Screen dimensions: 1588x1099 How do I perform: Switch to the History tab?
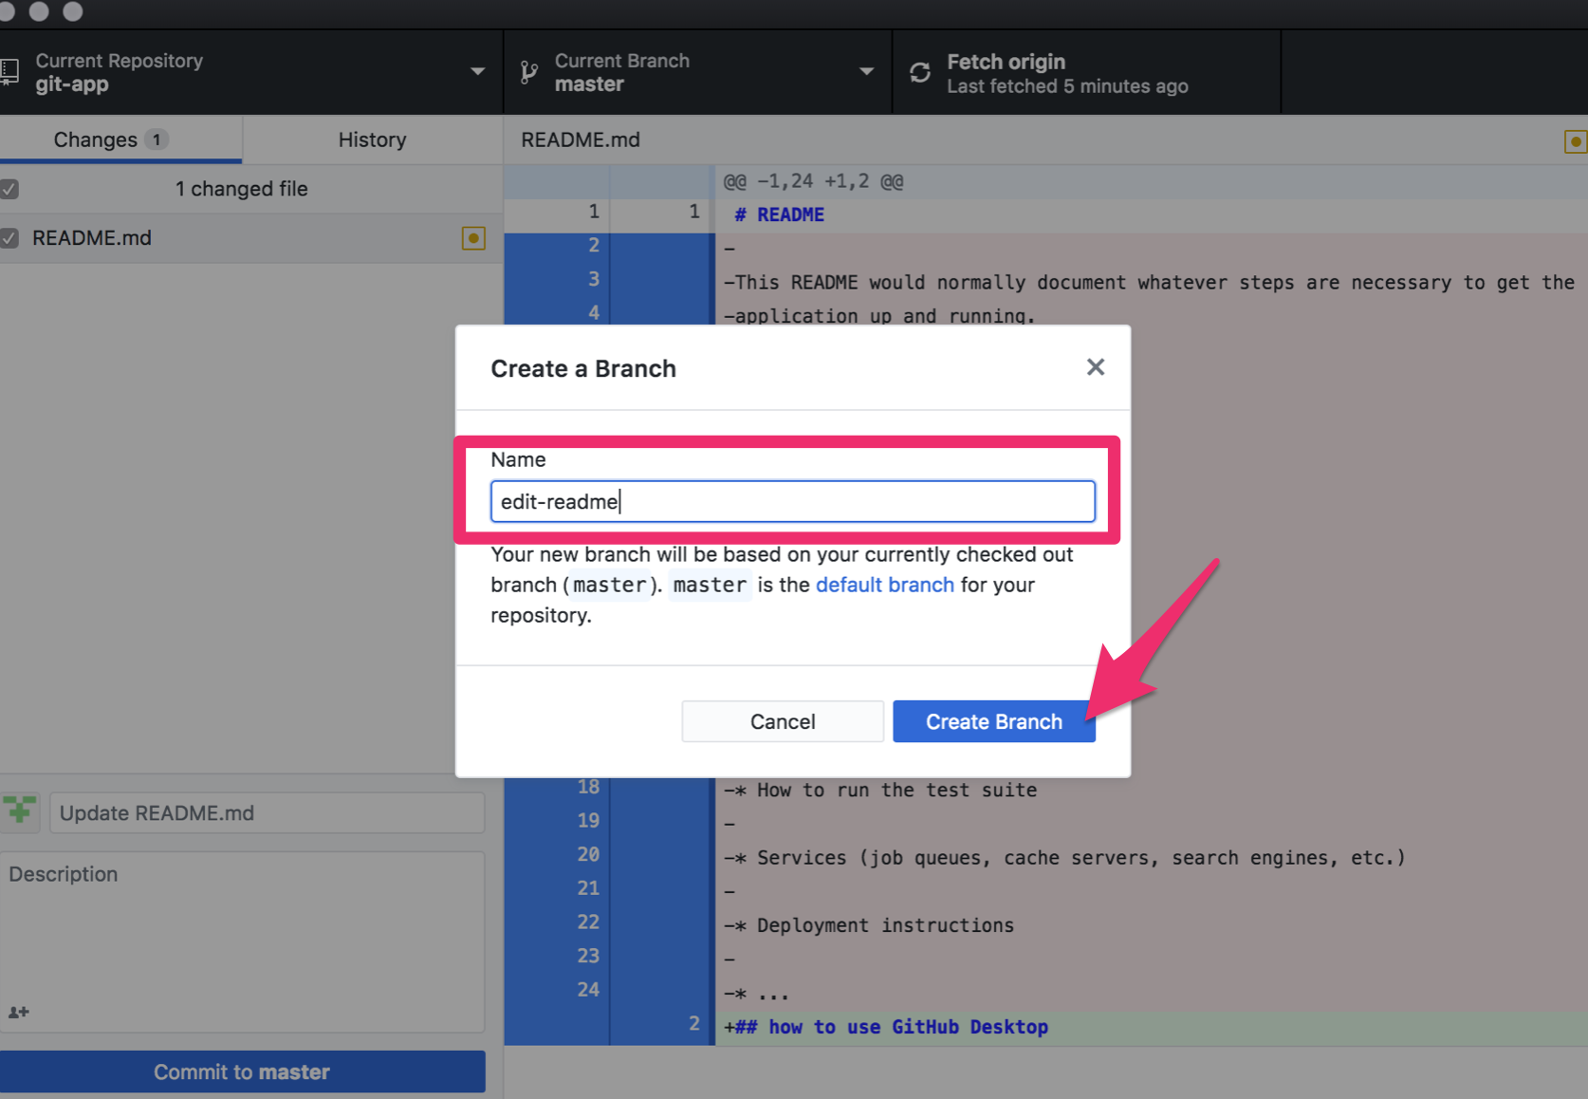point(372,140)
